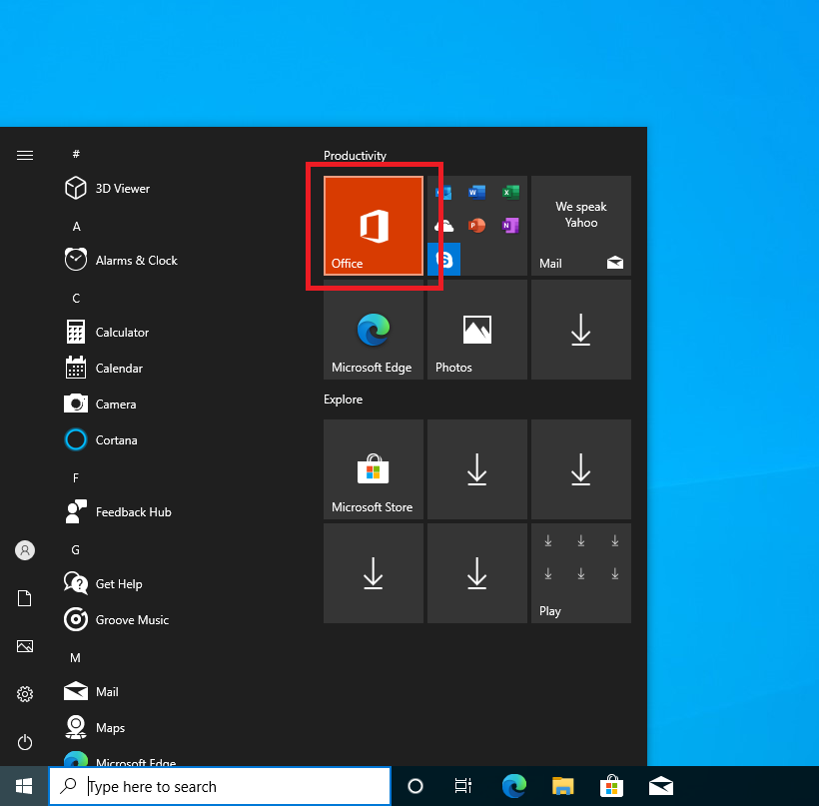This screenshot has height=806, width=819.
Task: Open the Outlook icon in Office folder tile
Action: tap(444, 192)
